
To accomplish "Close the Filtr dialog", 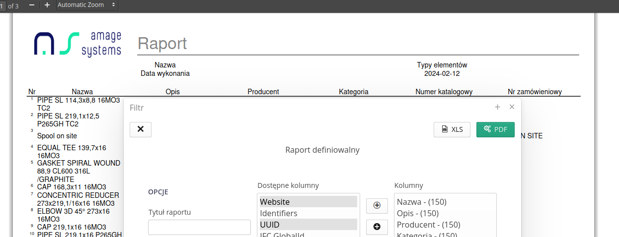I will tap(512, 107).
